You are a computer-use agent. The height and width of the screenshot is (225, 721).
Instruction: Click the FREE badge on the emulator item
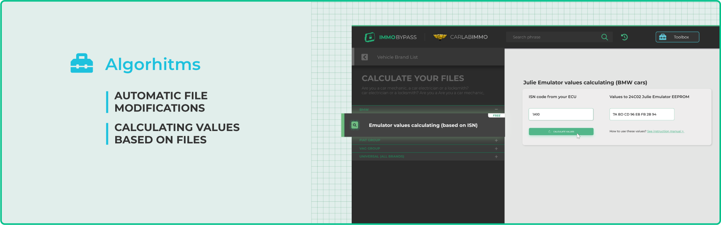496,116
